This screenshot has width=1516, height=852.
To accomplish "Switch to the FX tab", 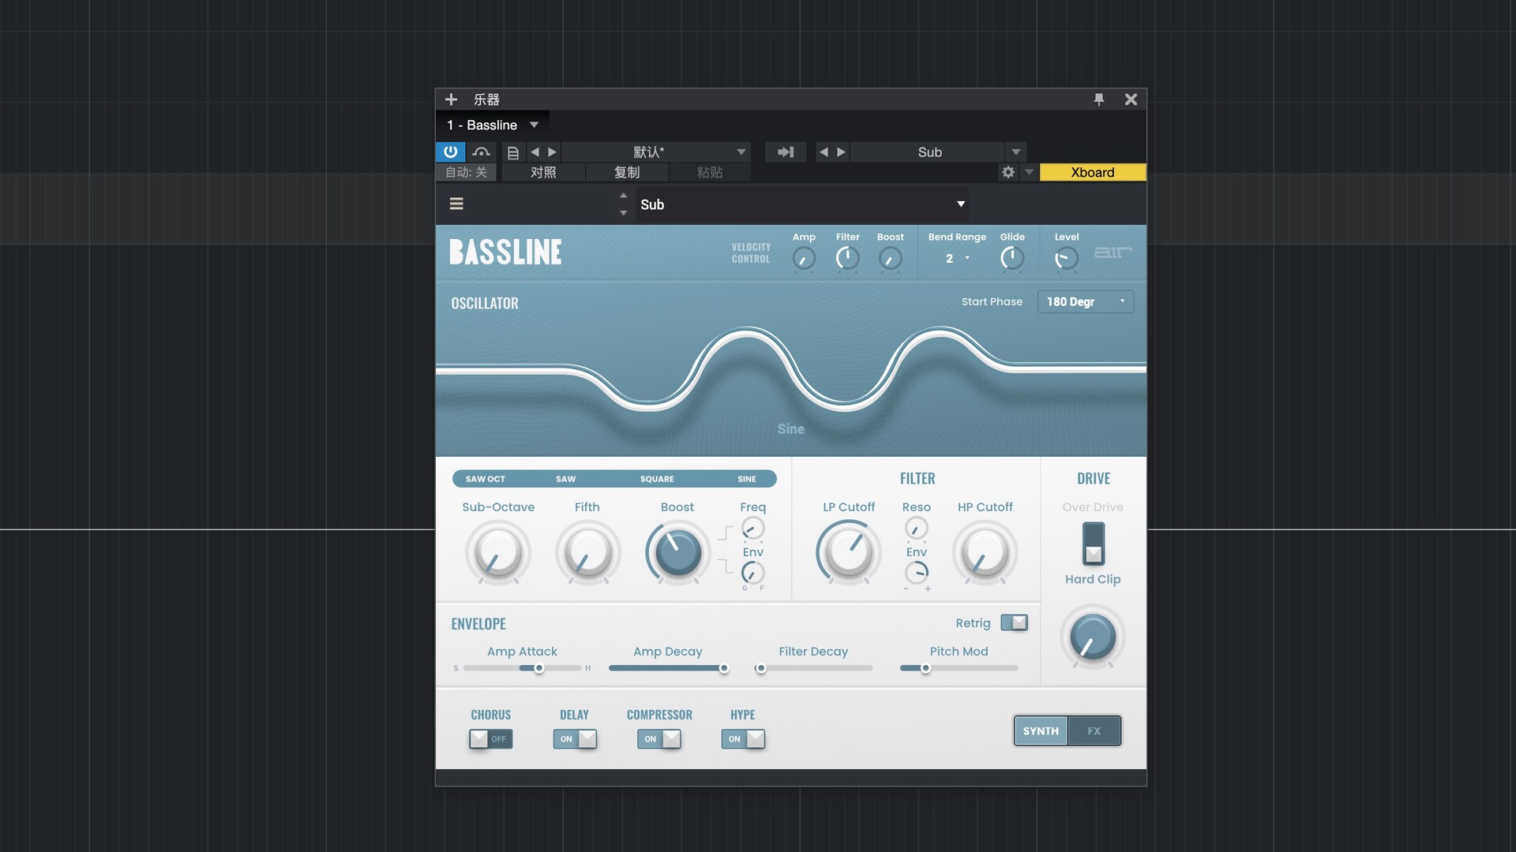I will (1094, 731).
